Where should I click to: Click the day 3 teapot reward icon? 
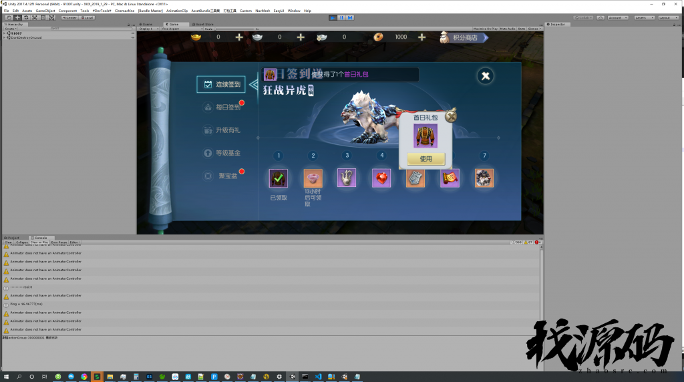[x=347, y=178]
